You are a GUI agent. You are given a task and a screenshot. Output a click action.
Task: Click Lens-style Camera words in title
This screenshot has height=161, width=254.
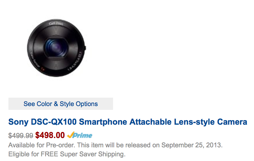211,122
